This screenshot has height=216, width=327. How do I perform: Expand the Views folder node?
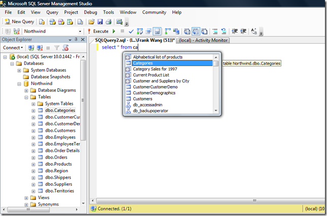(x=26, y=198)
